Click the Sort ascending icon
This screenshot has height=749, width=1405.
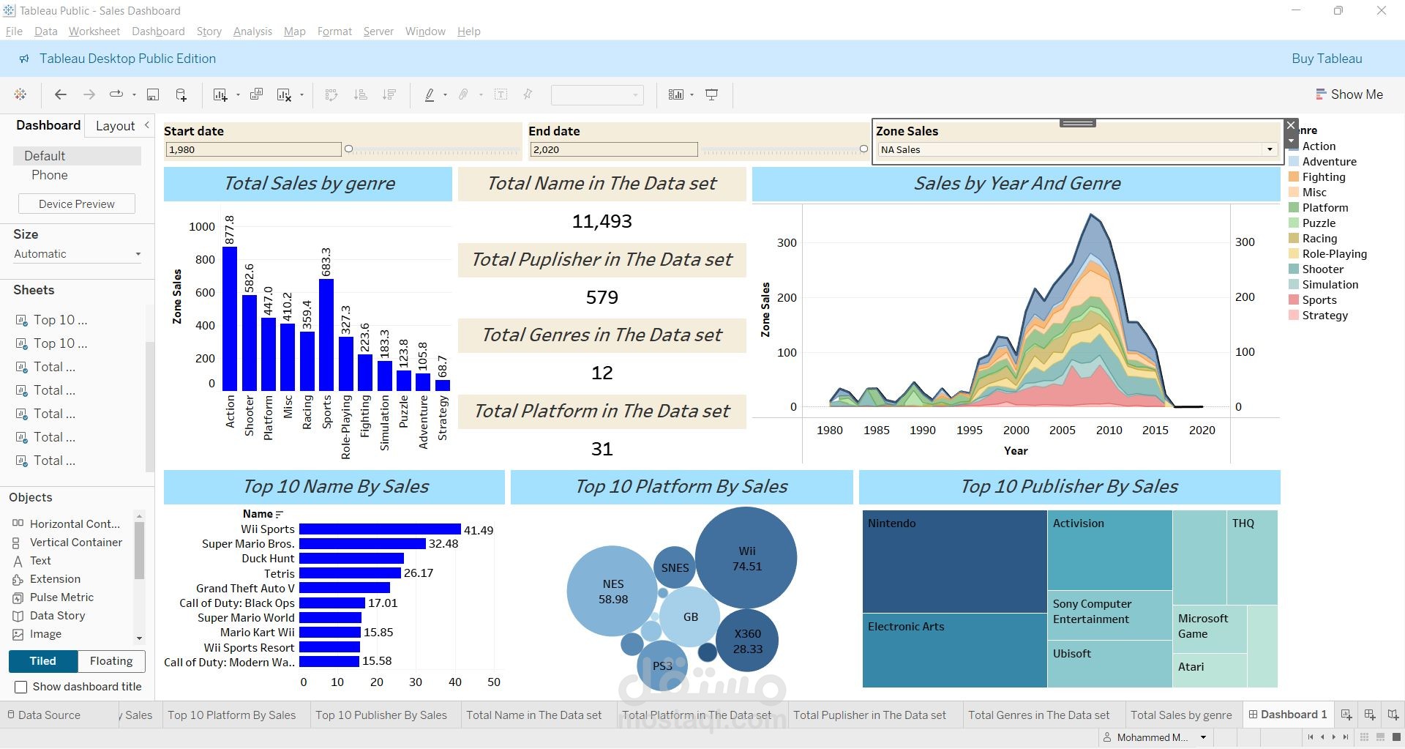pos(360,94)
